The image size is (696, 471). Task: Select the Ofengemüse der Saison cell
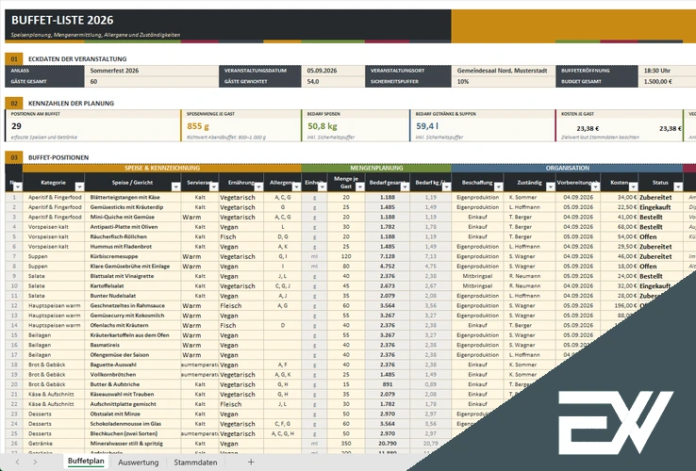coord(132,355)
